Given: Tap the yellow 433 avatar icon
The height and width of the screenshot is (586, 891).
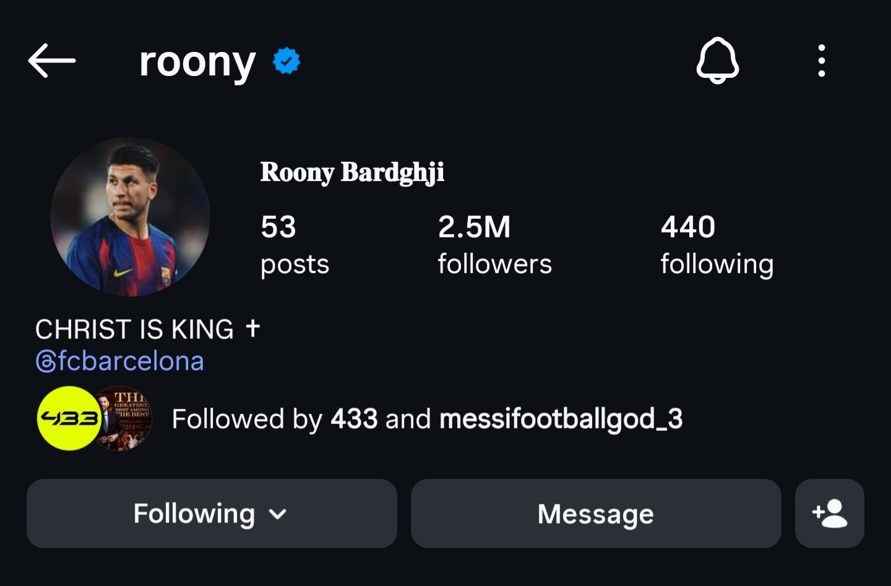Looking at the screenshot, I should [68, 418].
